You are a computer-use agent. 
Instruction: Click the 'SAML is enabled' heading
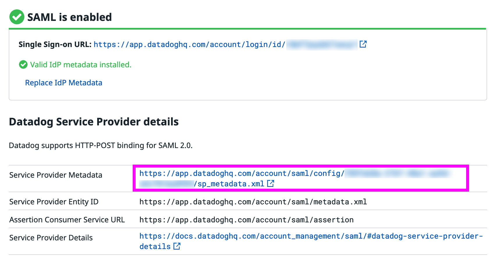[x=70, y=17]
